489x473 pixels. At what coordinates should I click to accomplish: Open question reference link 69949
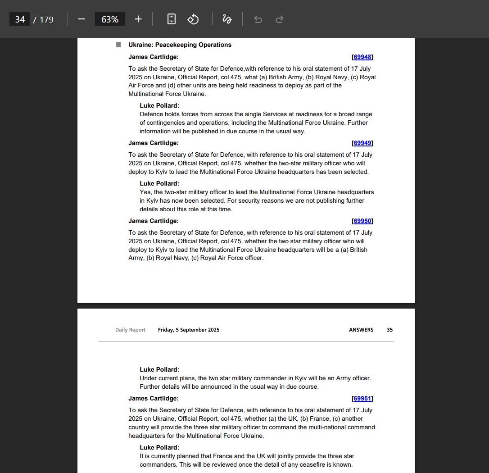[x=362, y=143]
